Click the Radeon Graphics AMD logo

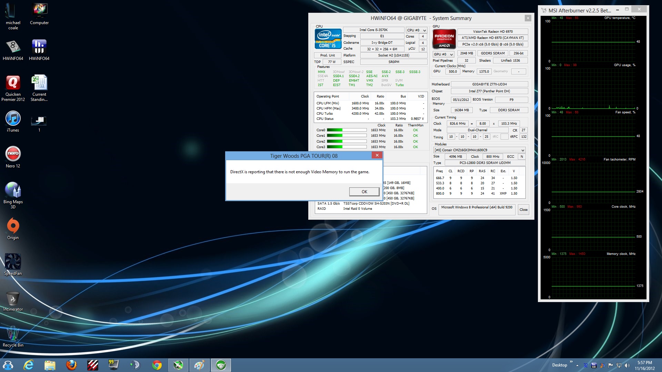tap(444, 39)
